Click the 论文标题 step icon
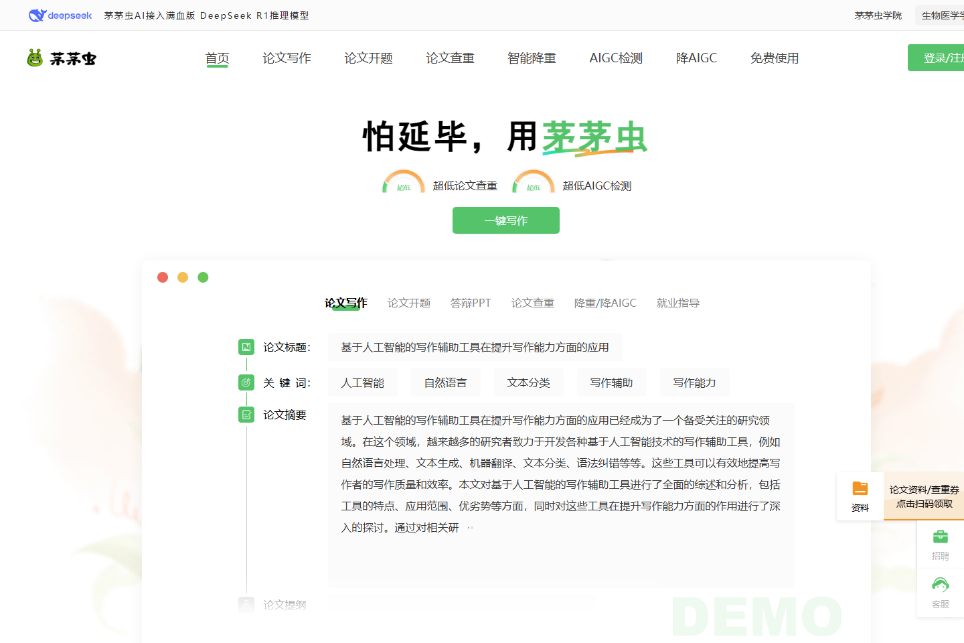The width and height of the screenshot is (964, 643). click(246, 347)
